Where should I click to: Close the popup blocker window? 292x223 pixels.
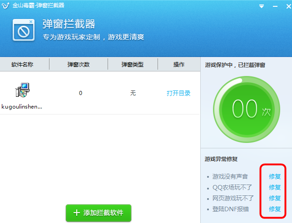[x=289, y=6]
